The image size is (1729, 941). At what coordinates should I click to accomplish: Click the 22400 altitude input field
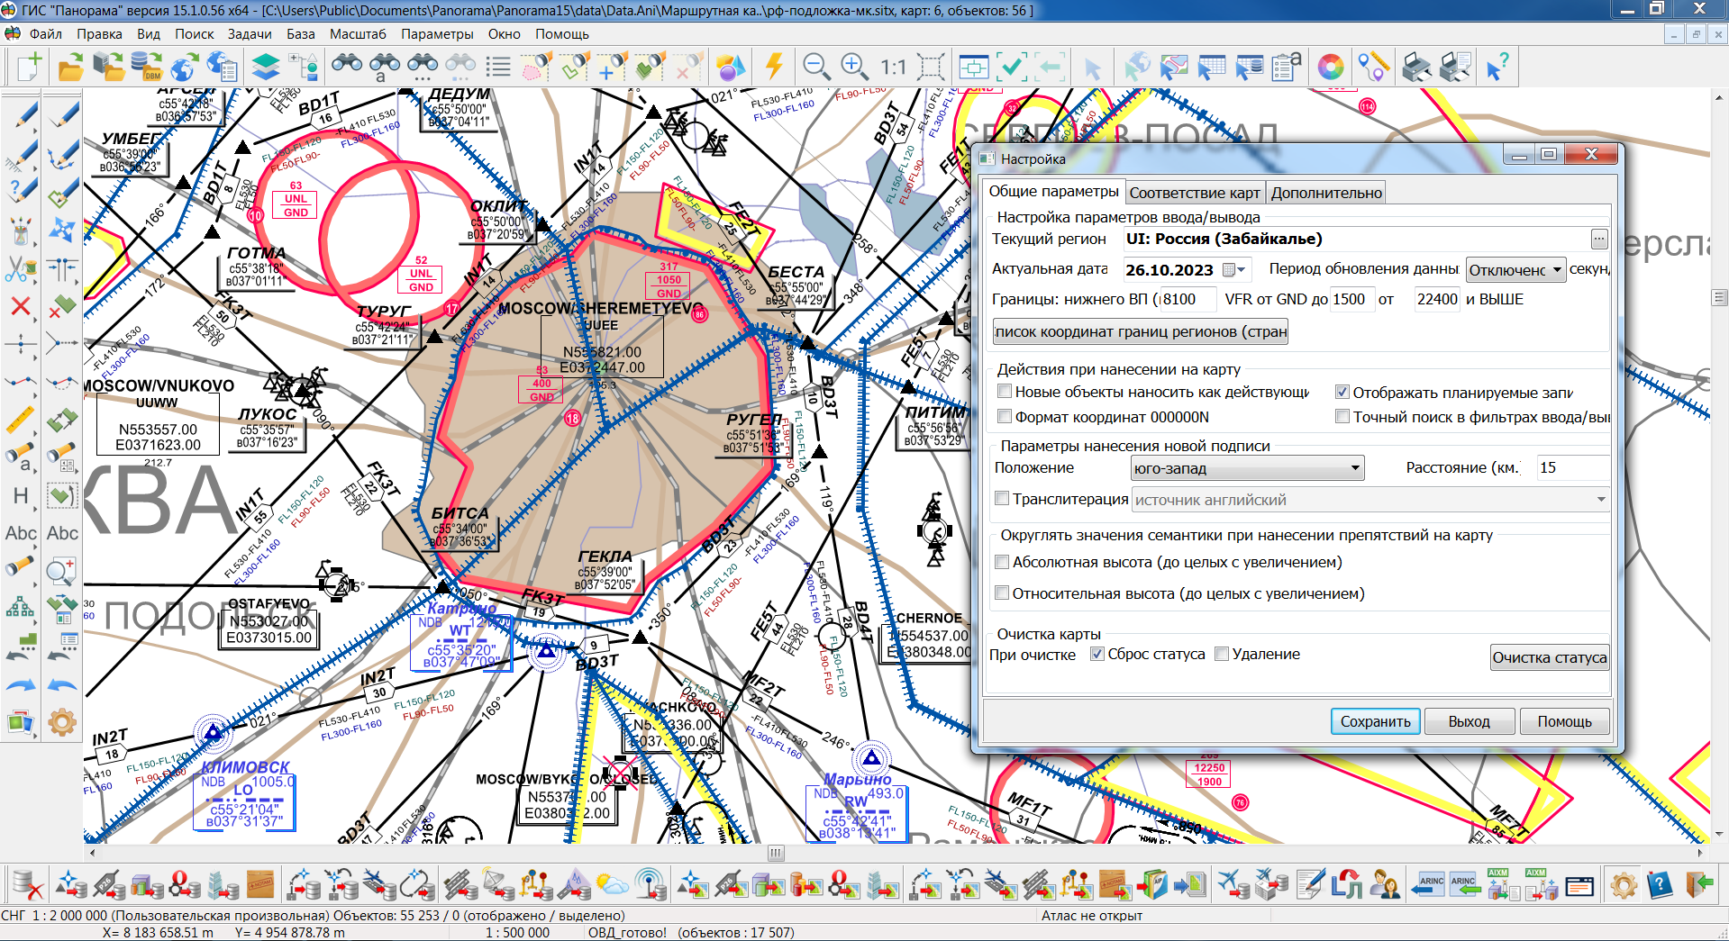pyautogui.click(x=1436, y=299)
